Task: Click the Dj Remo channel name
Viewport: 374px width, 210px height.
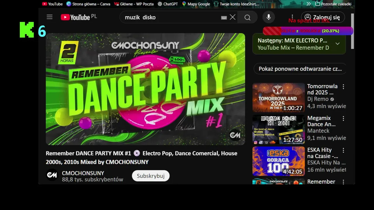Action: point(318,99)
